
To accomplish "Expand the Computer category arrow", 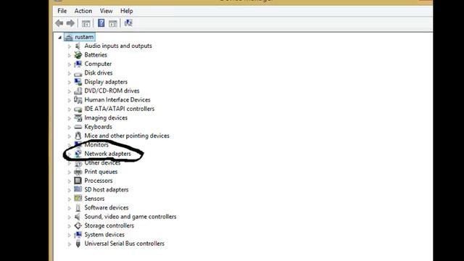I will [x=70, y=65].
